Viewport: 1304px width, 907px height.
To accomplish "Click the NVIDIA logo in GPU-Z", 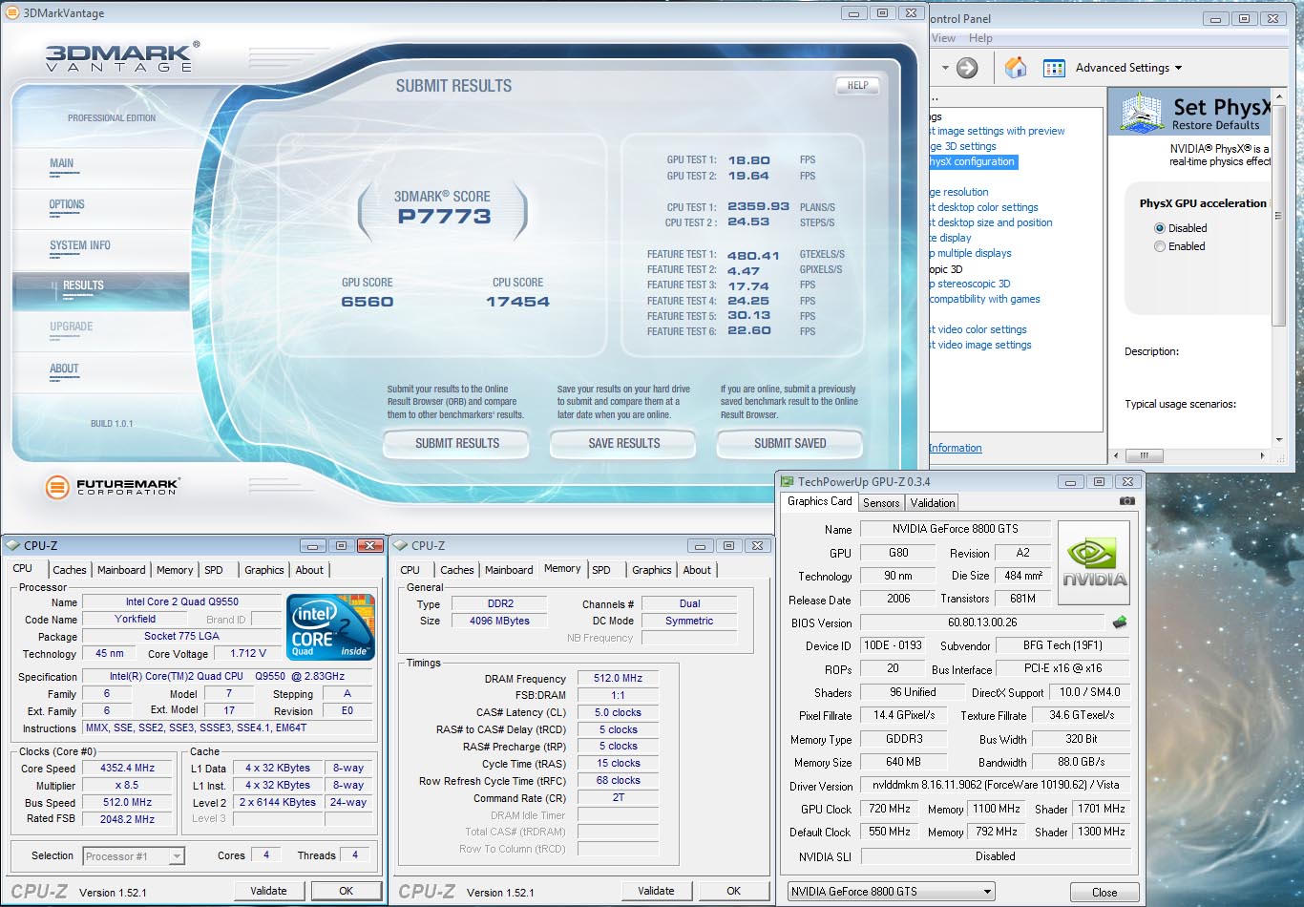I will (1094, 562).
